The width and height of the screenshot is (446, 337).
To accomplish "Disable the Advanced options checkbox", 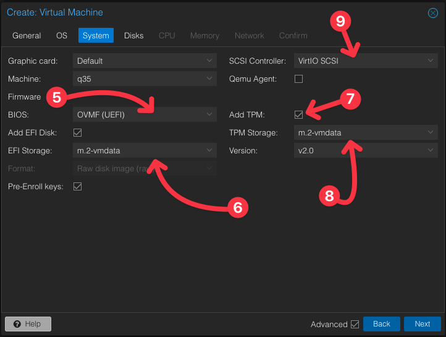I will click(x=355, y=324).
